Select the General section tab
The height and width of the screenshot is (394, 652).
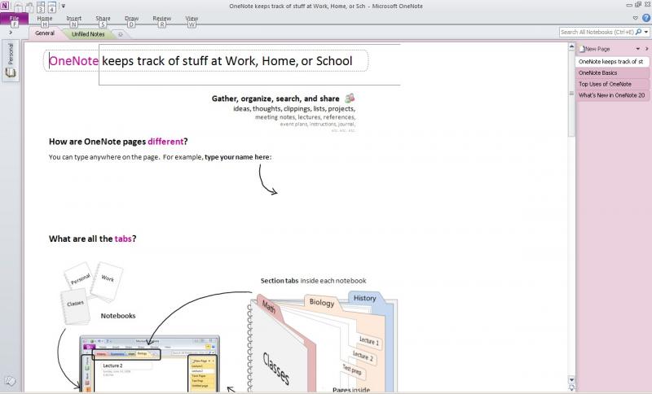(45, 33)
